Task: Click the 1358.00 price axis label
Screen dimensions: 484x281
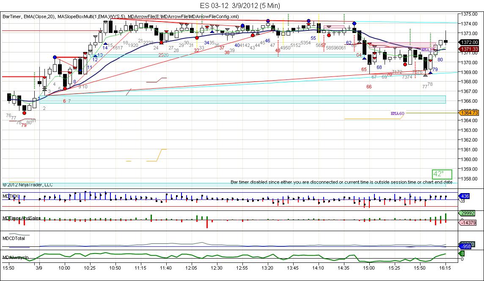Action: click(x=470, y=179)
